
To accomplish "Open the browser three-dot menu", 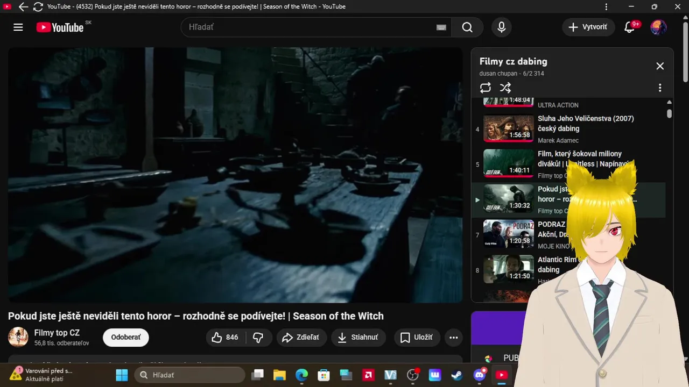I will point(607,7).
